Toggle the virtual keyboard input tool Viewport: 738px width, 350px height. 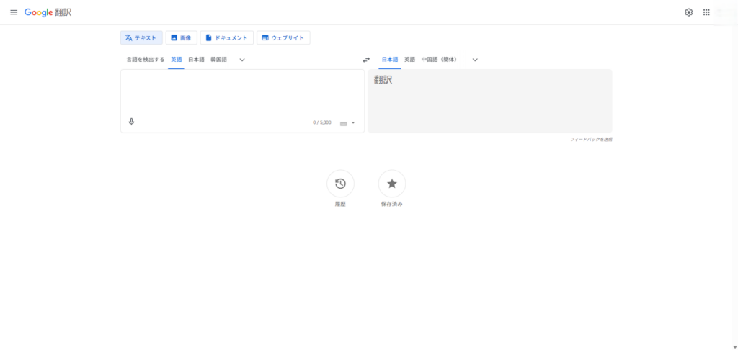point(343,123)
